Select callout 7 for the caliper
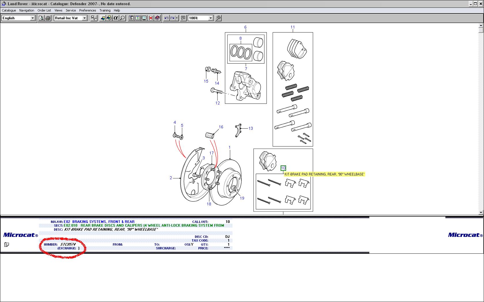This screenshot has width=484, height=302. point(246,69)
